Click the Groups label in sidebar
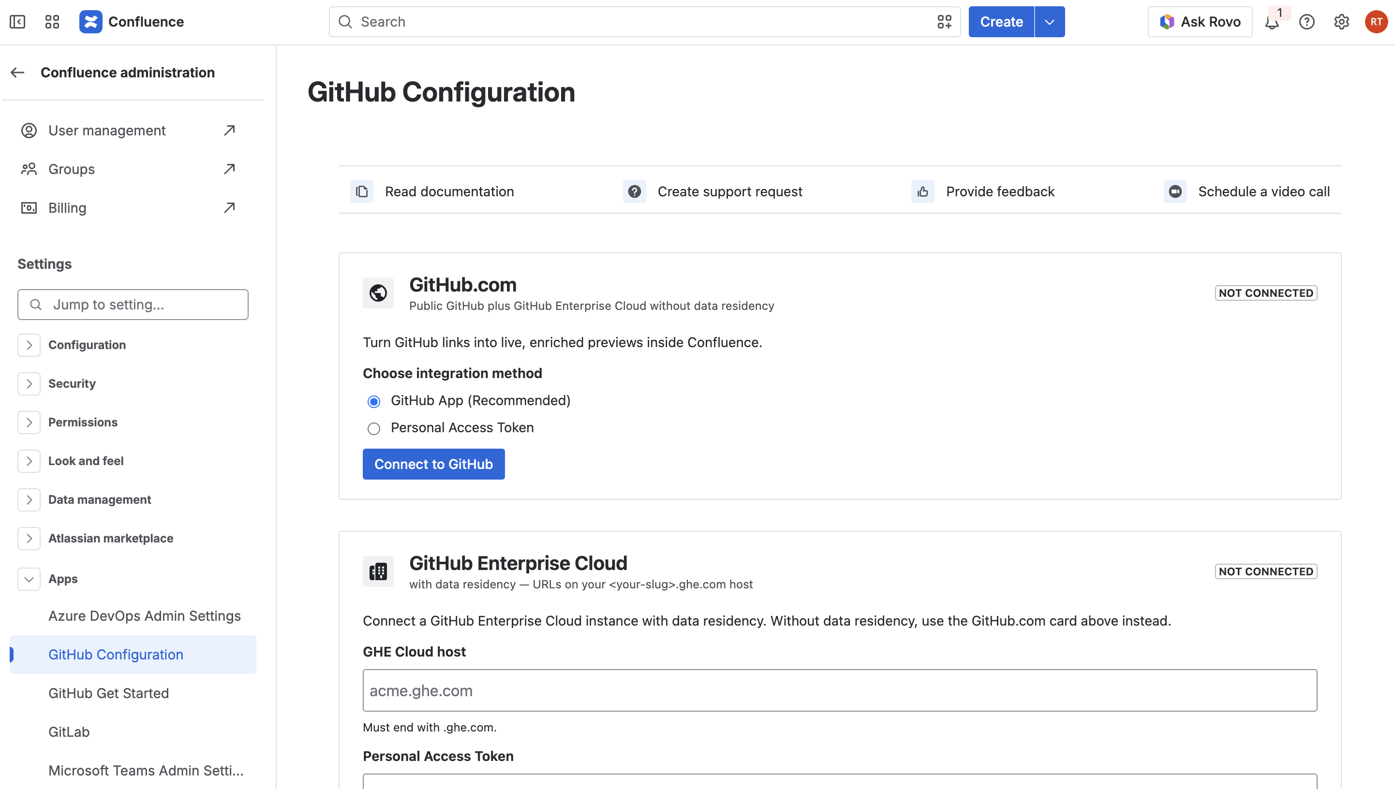 pos(72,169)
